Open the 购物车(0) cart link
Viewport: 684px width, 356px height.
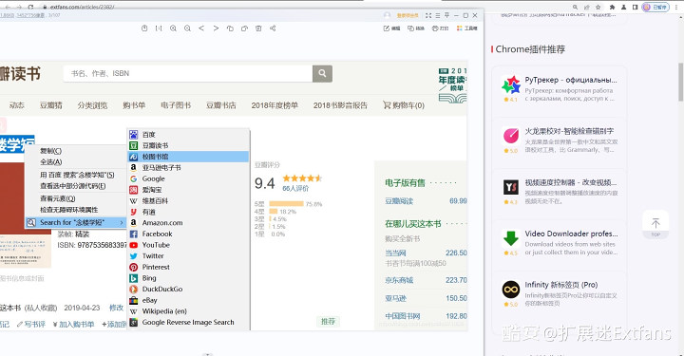click(404, 105)
